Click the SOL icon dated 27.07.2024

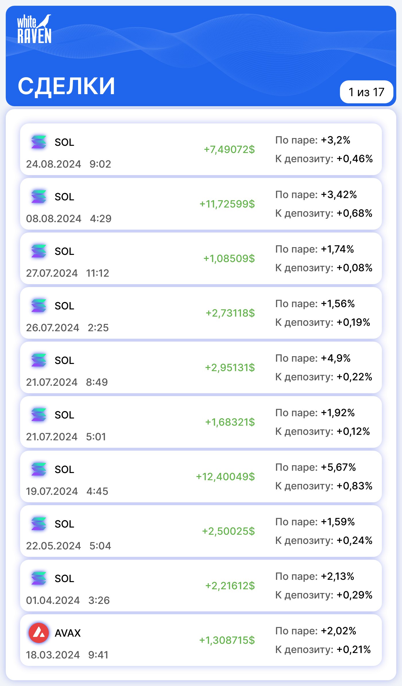(39, 251)
